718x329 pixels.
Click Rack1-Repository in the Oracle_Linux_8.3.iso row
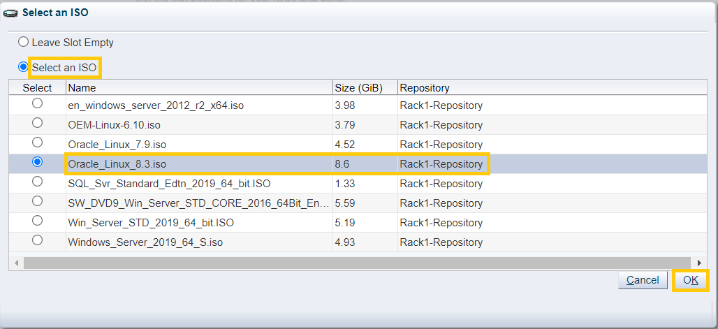pos(441,164)
